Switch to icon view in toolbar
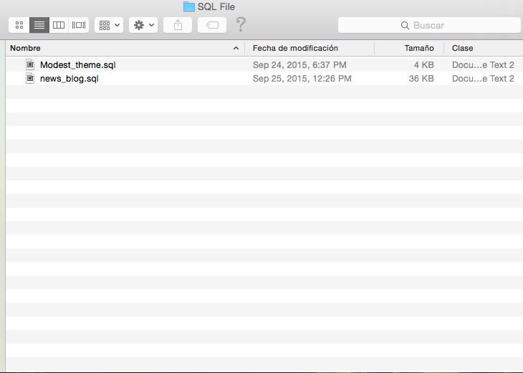This screenshot has width=523, height=373. point(19,25)
